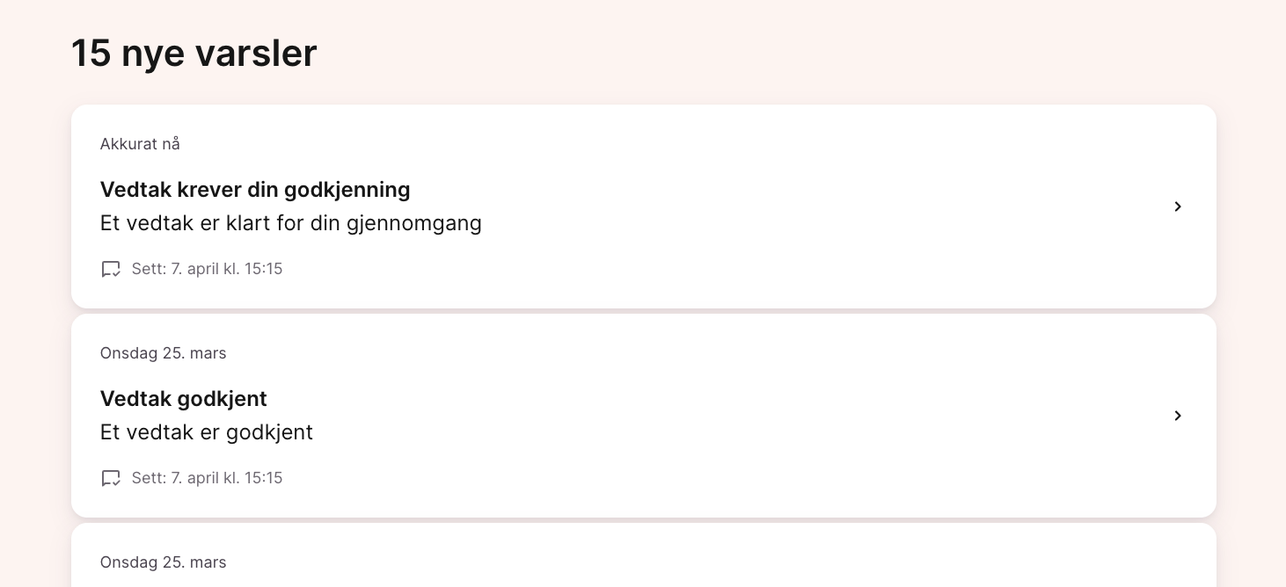Open the 'Vedtak godkjent' title

pos(184,399)
